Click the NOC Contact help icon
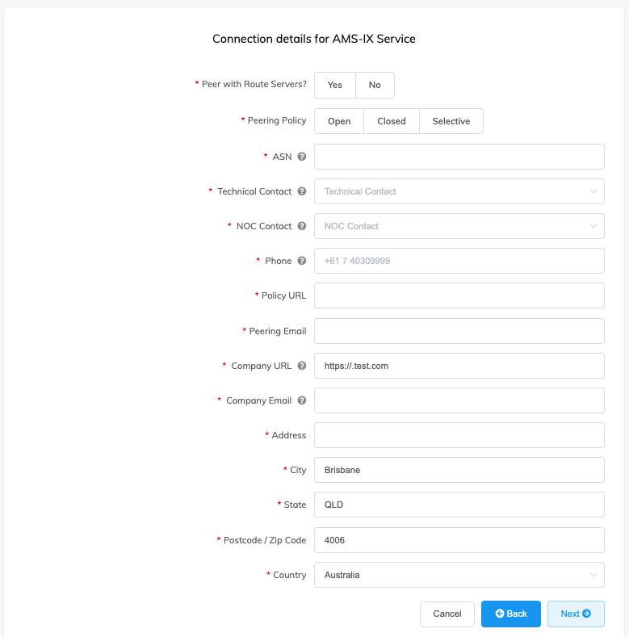This screenshot has height=637, width=629. pyautogui.click(x=302, y=226)
